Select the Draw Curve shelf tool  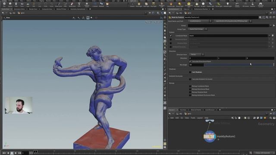click(x=59, y=4)
